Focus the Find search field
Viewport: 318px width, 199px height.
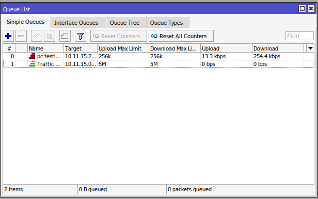(299, 36)
